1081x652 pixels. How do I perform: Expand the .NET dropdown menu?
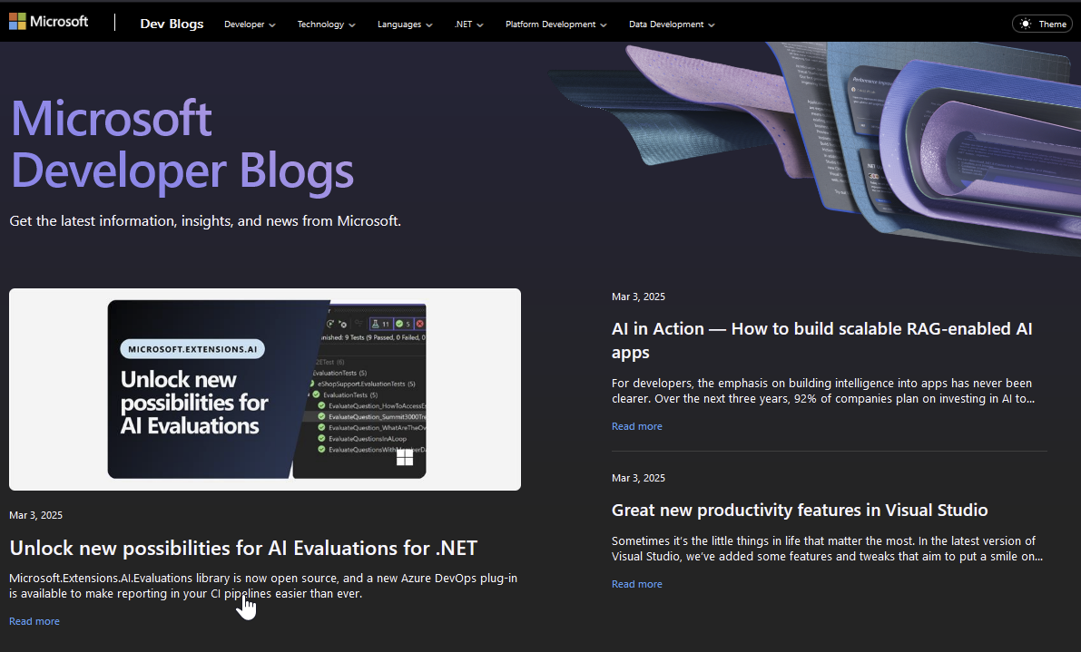click(x=469, y=24)
